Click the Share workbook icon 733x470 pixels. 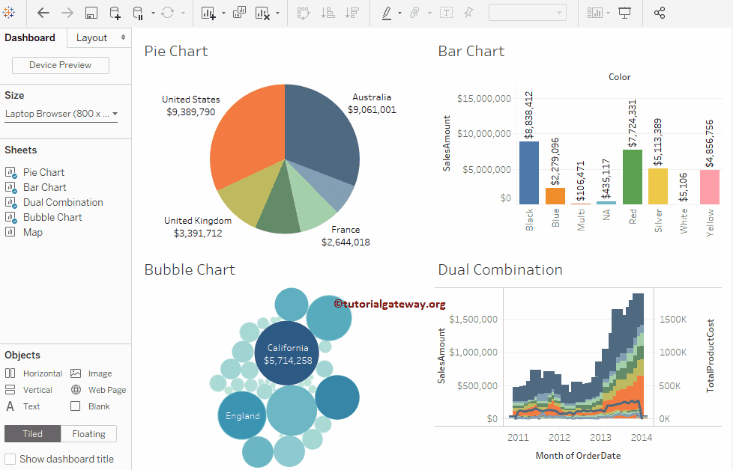[x=659, y=12]
